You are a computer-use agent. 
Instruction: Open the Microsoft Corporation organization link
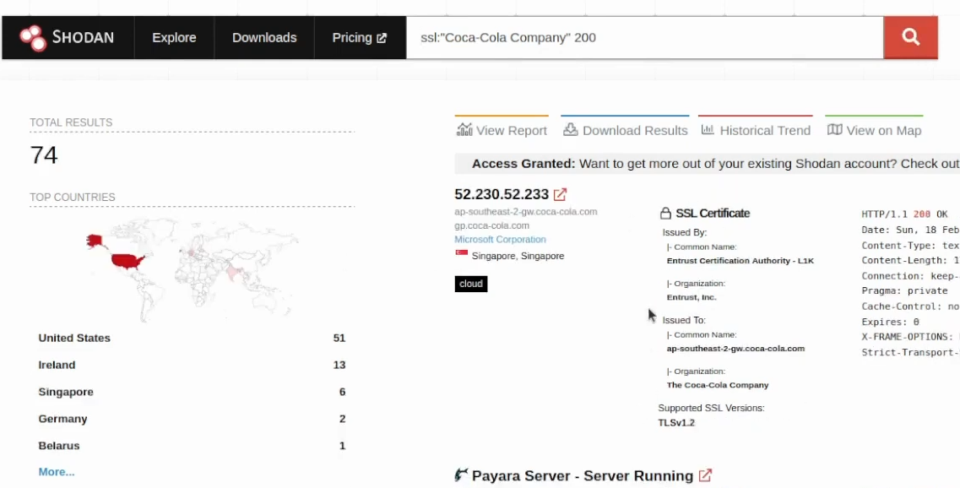500,239
